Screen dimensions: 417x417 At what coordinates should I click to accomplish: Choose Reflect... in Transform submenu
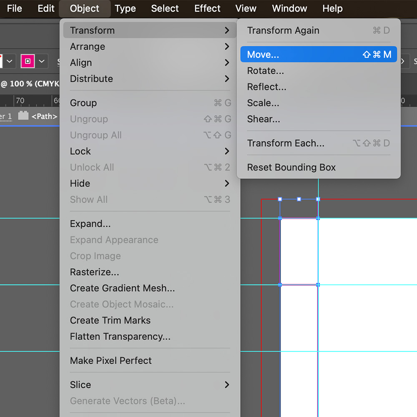(x=319, y=87)
